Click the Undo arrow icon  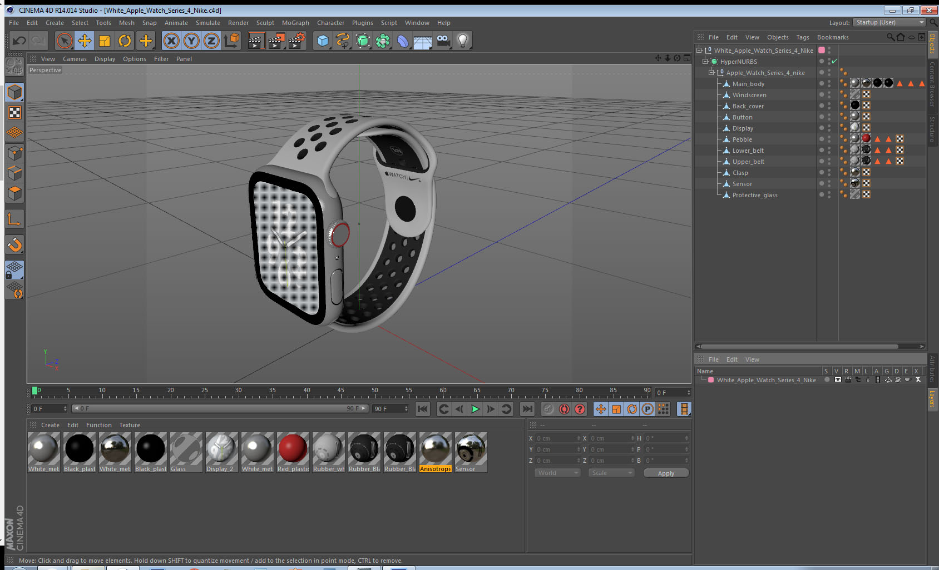point(19,41)
